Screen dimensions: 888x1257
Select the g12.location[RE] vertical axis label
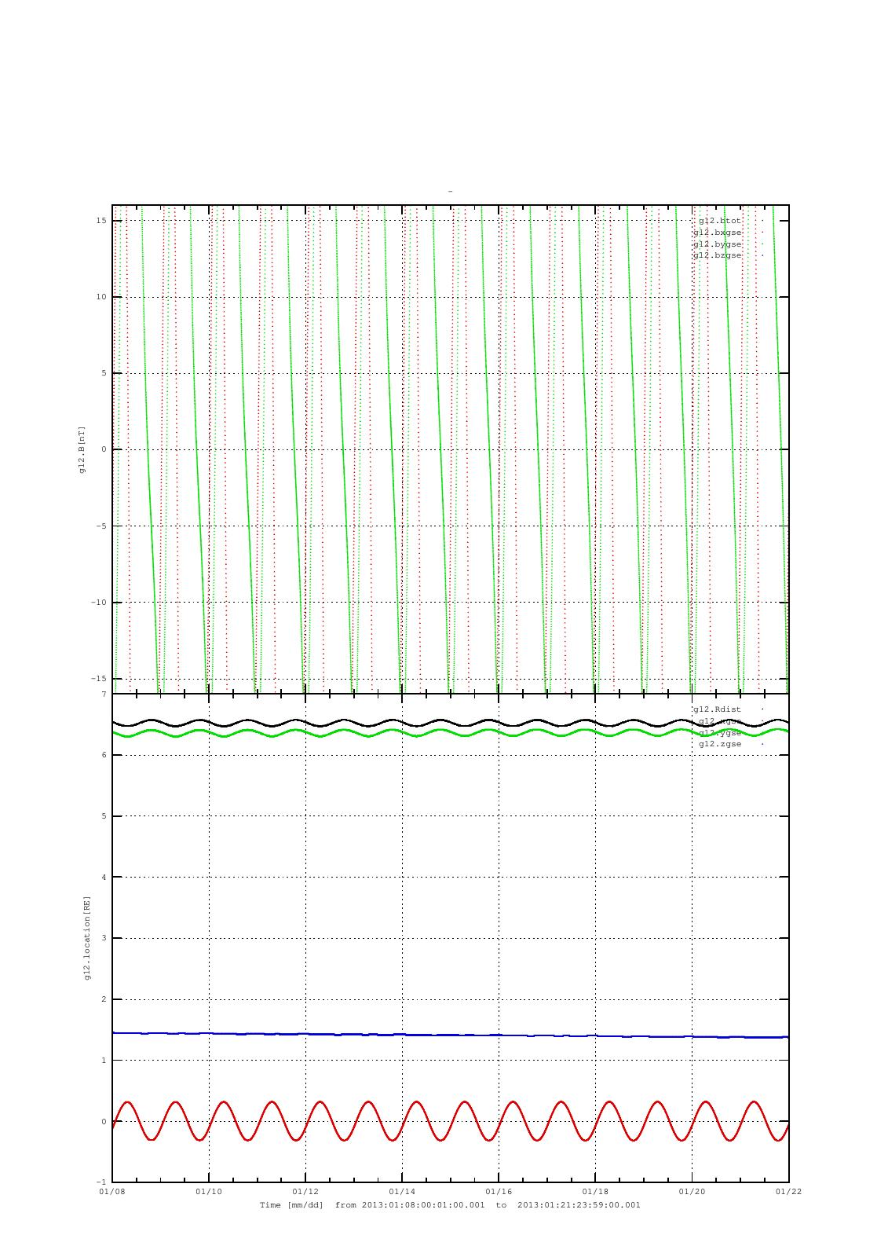87,937
